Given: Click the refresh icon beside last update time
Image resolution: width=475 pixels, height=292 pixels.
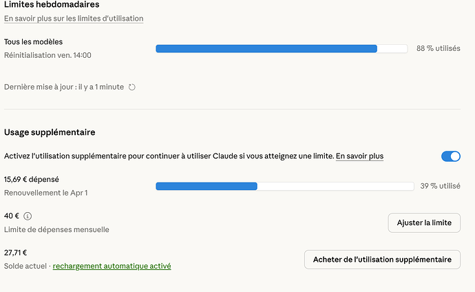Looking at the screenshot, I should [x=132, y=87].
